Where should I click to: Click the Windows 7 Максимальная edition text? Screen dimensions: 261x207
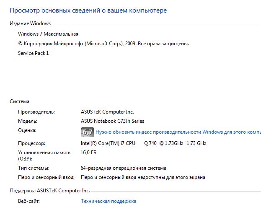[x=48, y=34]
